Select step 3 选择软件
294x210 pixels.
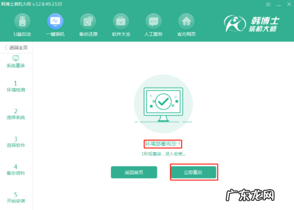coord(16,142)
